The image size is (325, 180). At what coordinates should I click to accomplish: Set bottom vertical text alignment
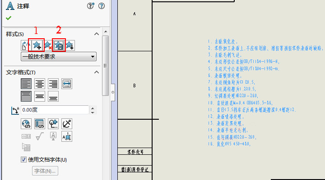pyautogui.click(x=53, y=96)
